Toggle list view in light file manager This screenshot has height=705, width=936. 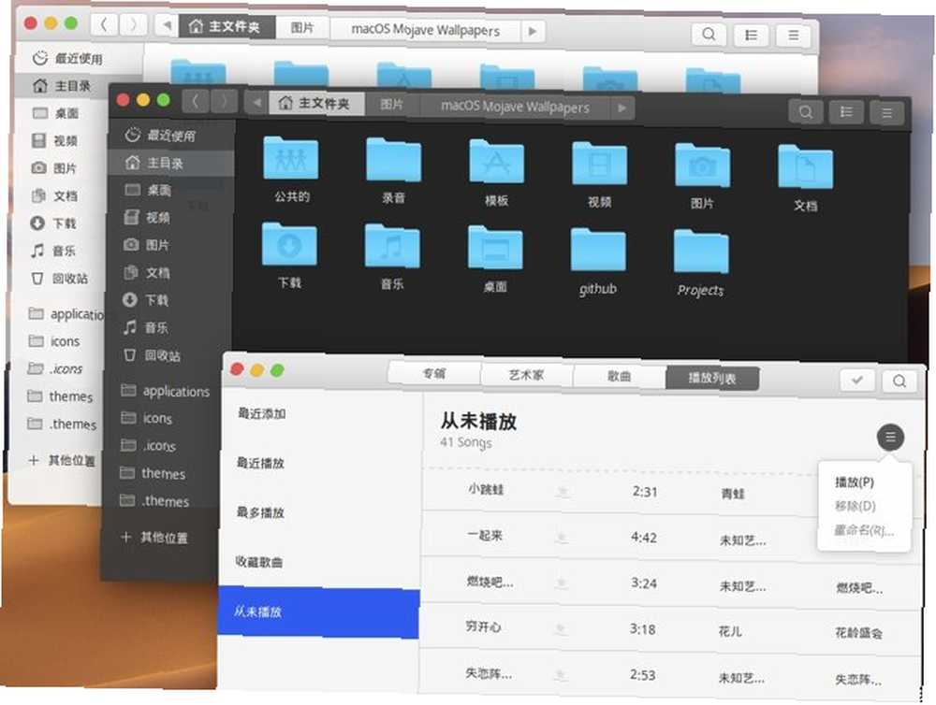[751, 36]
